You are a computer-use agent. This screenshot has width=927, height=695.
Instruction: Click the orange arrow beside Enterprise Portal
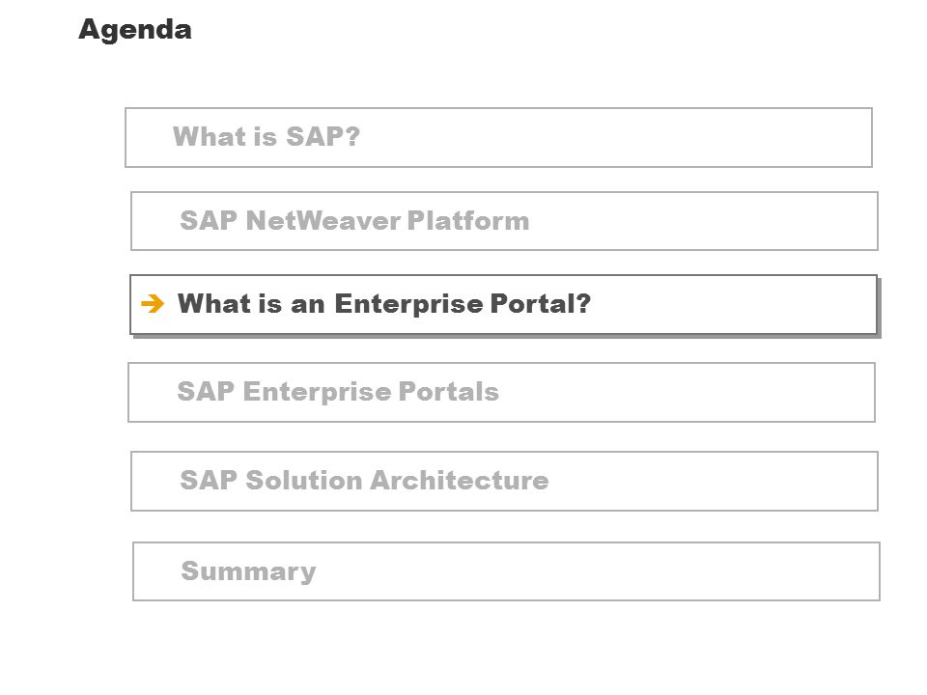pyautogui.click(x=153, y=304)
